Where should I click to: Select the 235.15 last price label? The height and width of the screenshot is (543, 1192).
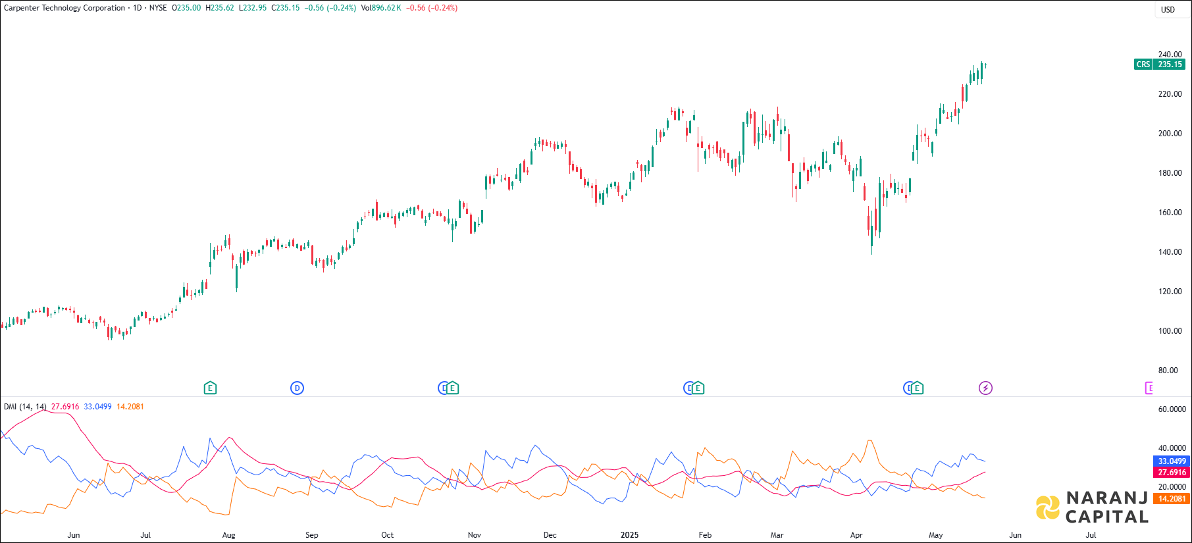click(x=1170, y=65)
